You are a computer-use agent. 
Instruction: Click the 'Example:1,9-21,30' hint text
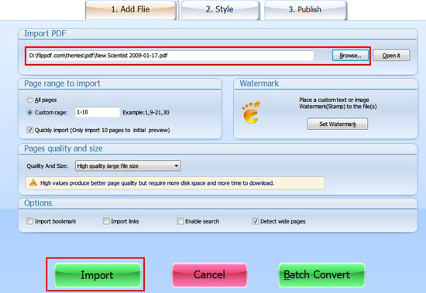[146, 112]
